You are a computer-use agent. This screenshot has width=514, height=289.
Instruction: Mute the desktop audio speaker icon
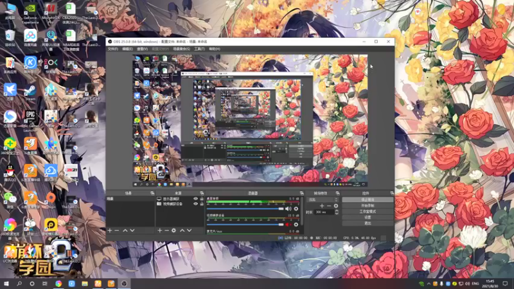click(x=288, y=209)
